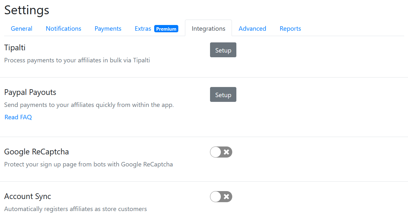Screen dimensions: 408x224
Task: Select the Integrations tab
Action: pos(208,28)
